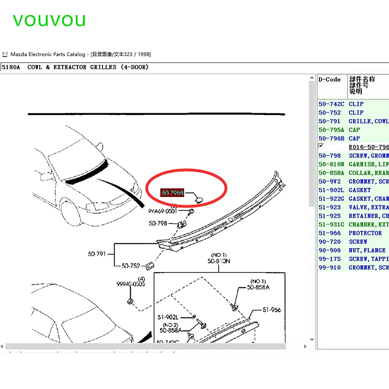Click the 9YA69-0501 callout in the diagram

(163, 211)
